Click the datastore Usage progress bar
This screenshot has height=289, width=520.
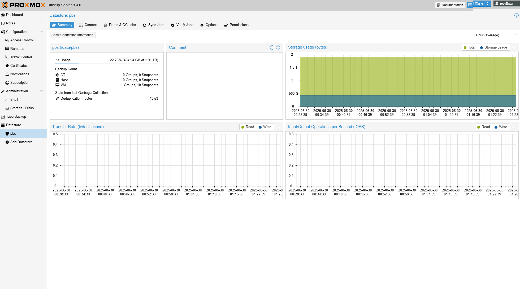click(107, 63)
